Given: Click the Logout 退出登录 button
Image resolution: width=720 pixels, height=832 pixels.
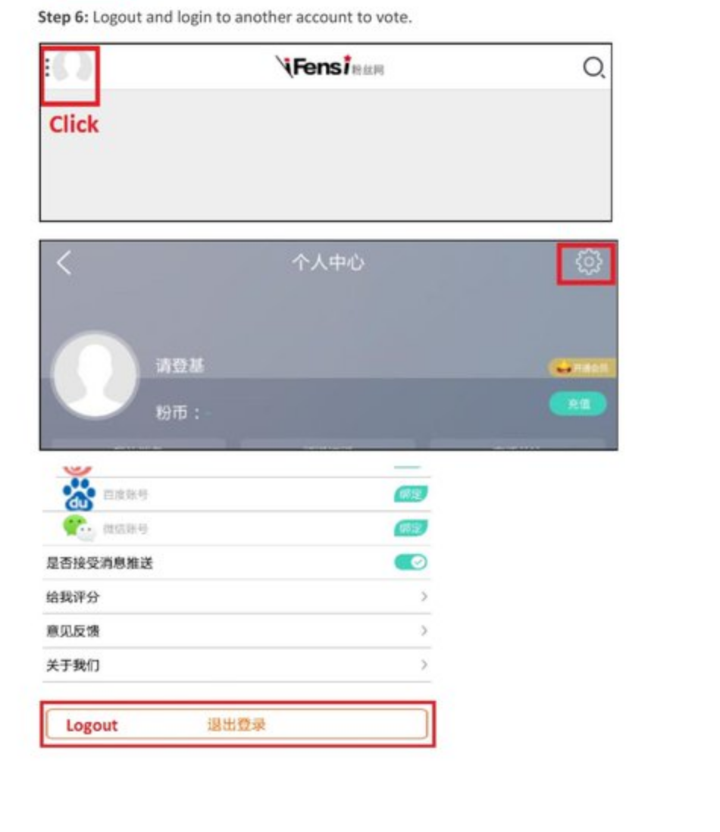Looking at the screenshot, I should click(x=236, y=724).
